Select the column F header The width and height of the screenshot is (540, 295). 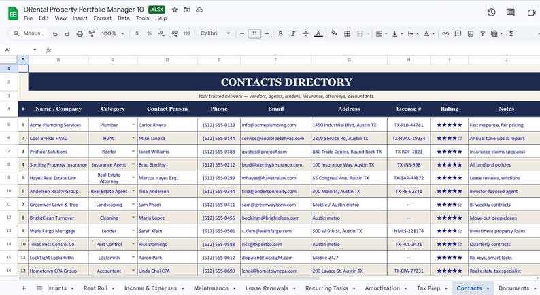tap(275, 60)
